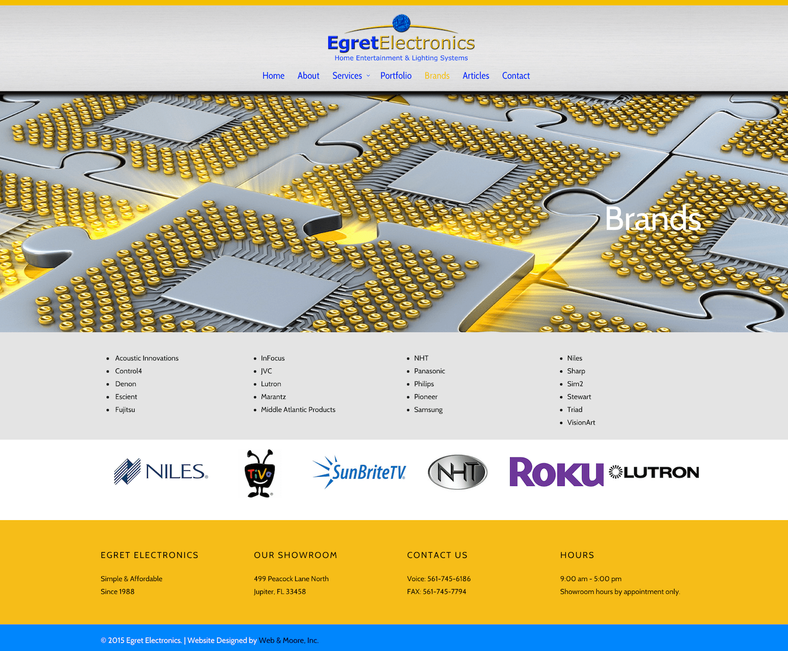Open the Services menu item
This screenshot has height=651, width=788.
pyautogui.click(x=347, y=76)
